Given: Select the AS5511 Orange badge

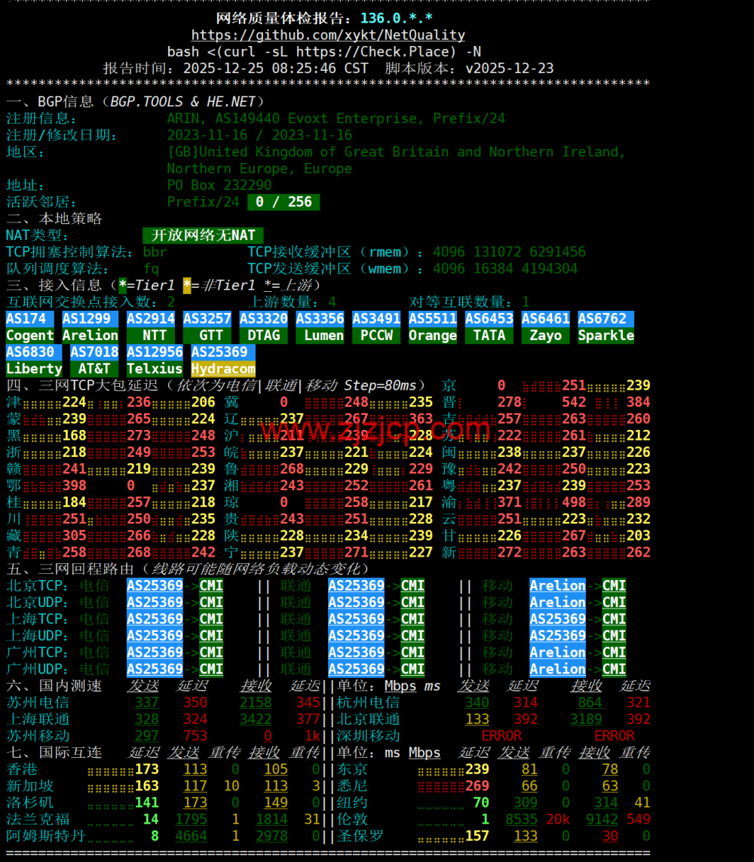Looking at the screenshot, I should (x=432, y=327).
